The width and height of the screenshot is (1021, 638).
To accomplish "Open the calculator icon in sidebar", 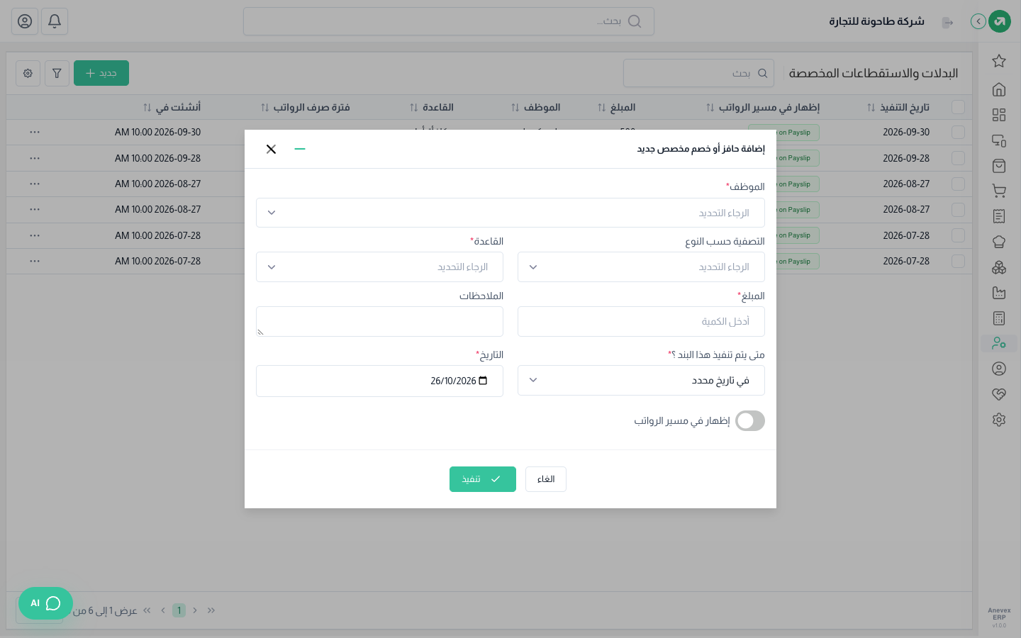I will tap(999, 318).
